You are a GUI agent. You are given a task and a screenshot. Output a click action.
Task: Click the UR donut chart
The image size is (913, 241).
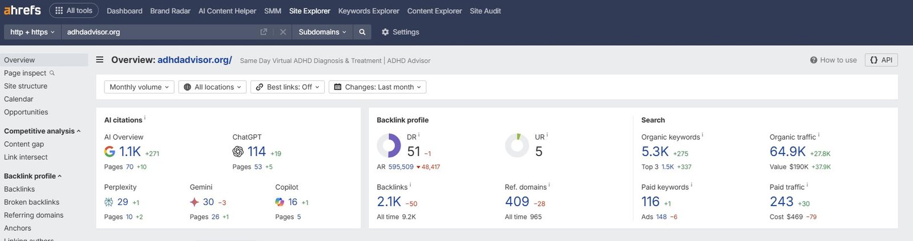pos(517,145)
